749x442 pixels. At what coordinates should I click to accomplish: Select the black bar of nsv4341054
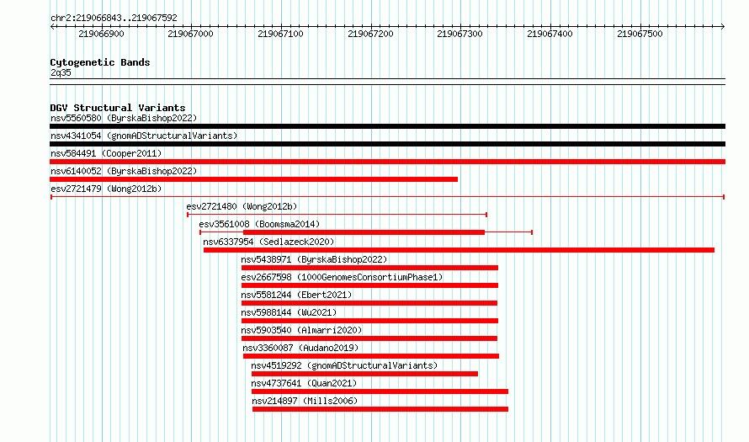[387, 144]
